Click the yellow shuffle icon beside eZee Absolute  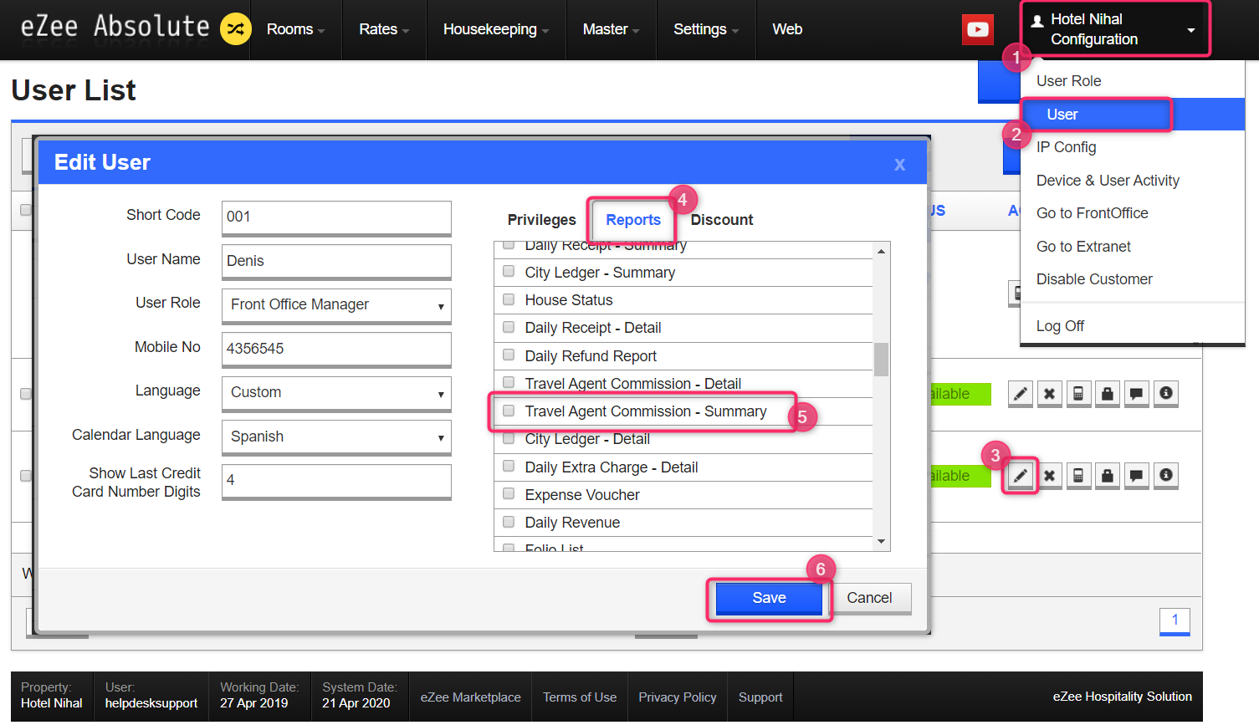click(x=236, y=29)
